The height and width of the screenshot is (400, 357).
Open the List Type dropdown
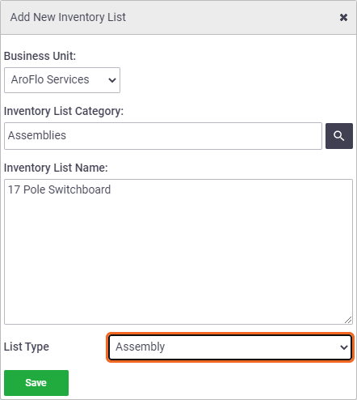[x=230, y=347]
